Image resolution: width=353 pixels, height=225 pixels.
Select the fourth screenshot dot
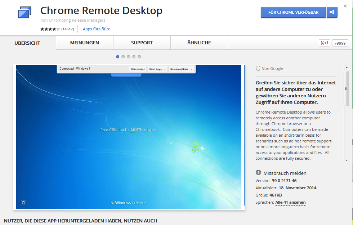(134, 57)
